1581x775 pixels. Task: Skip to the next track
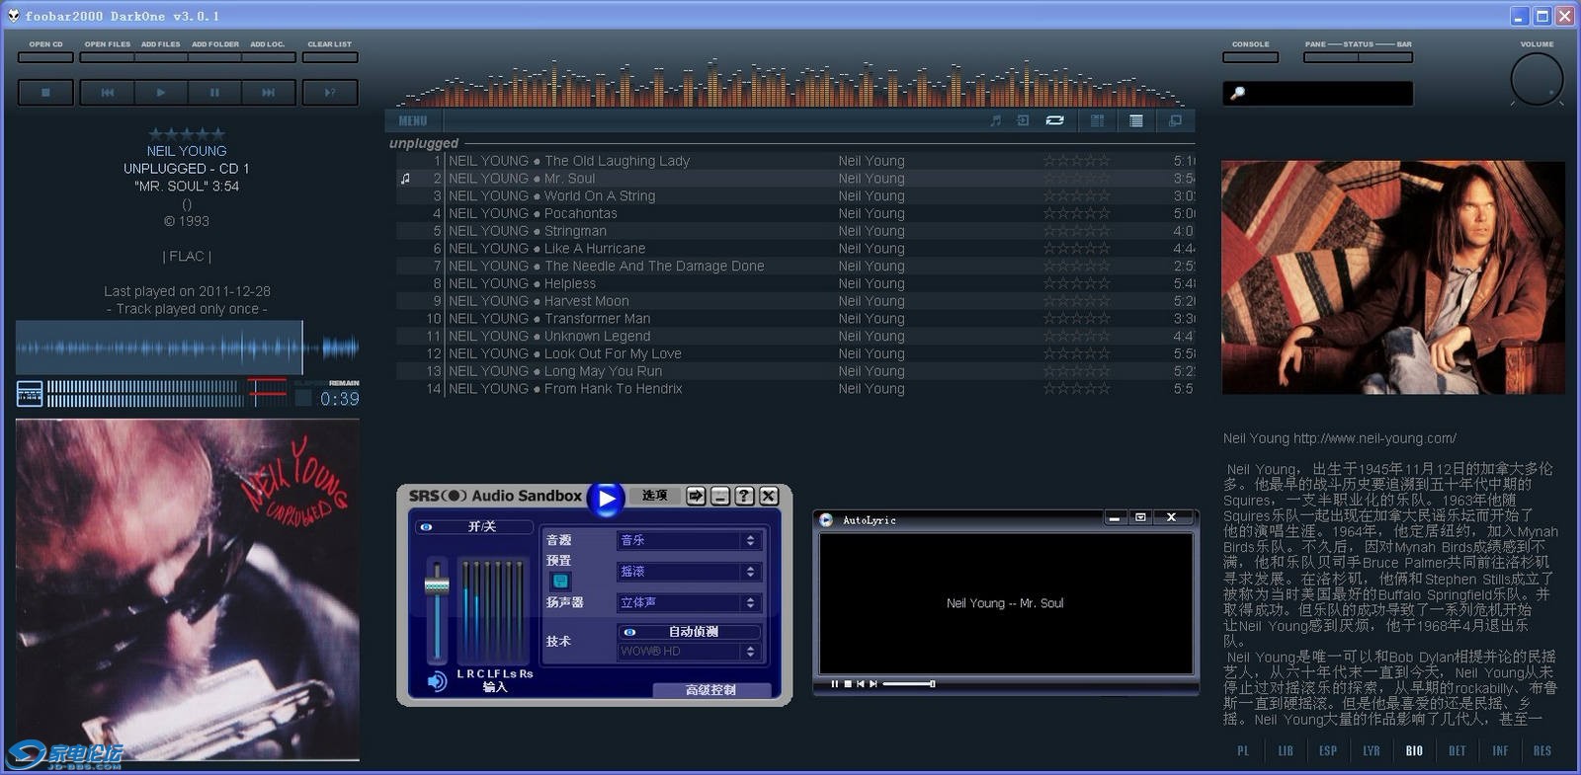[268, 92]
